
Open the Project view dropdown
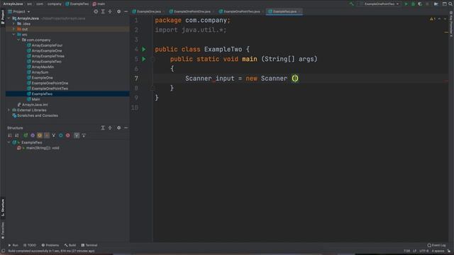(x=19, y=11)
